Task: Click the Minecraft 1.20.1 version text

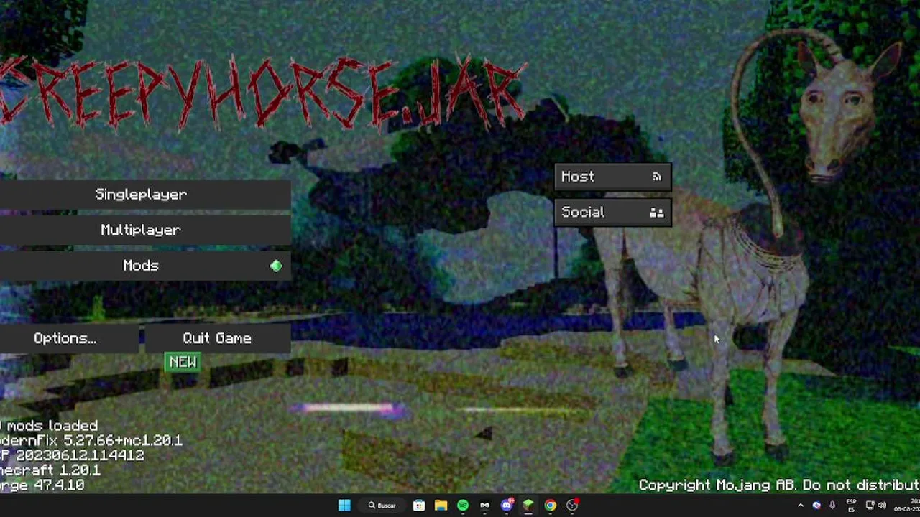Action: pos(50,470)
